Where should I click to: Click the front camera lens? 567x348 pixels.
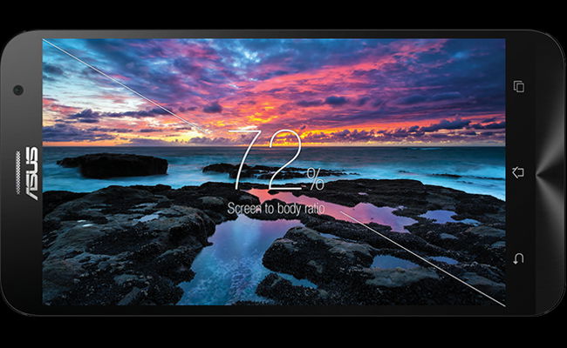pos(17,90)
